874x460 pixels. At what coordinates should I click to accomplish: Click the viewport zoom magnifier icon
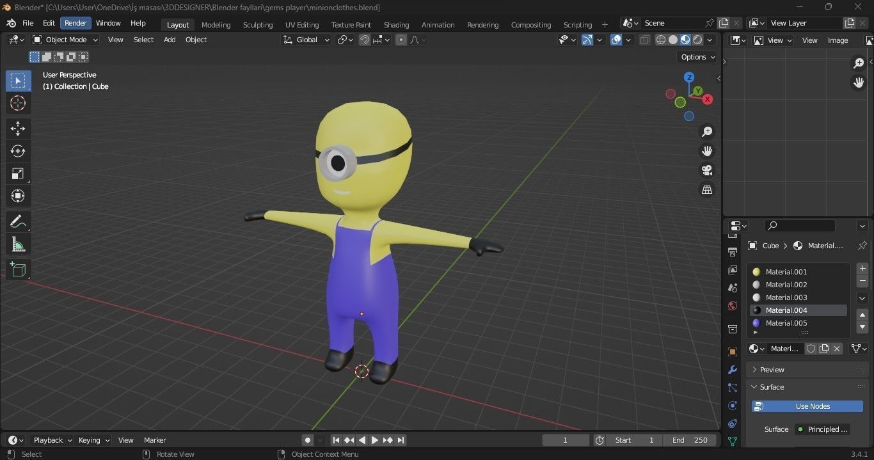click(x=707, y=132)
